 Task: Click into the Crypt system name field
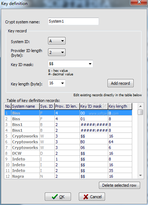[x=73, y=21]
